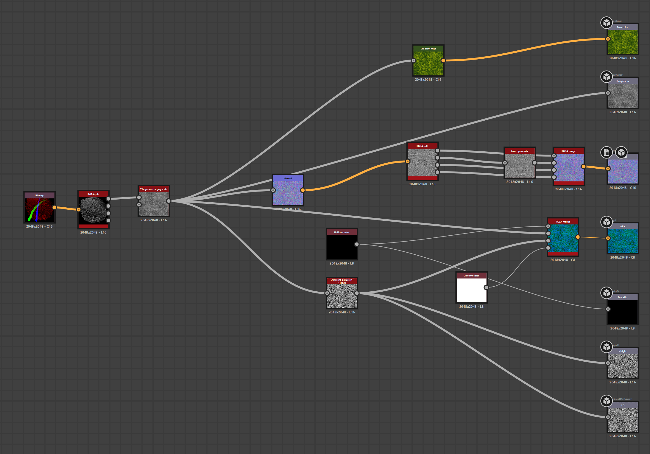
Task: Click the "2048x2048 - L8" label under white Uniform color
Action: click(x=472, y=307)
